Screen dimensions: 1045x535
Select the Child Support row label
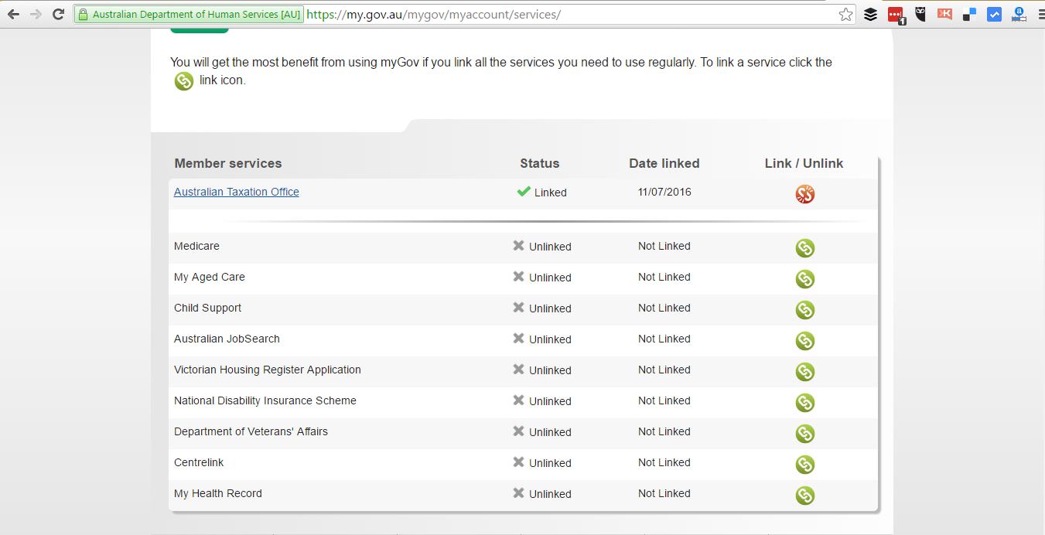207,308
